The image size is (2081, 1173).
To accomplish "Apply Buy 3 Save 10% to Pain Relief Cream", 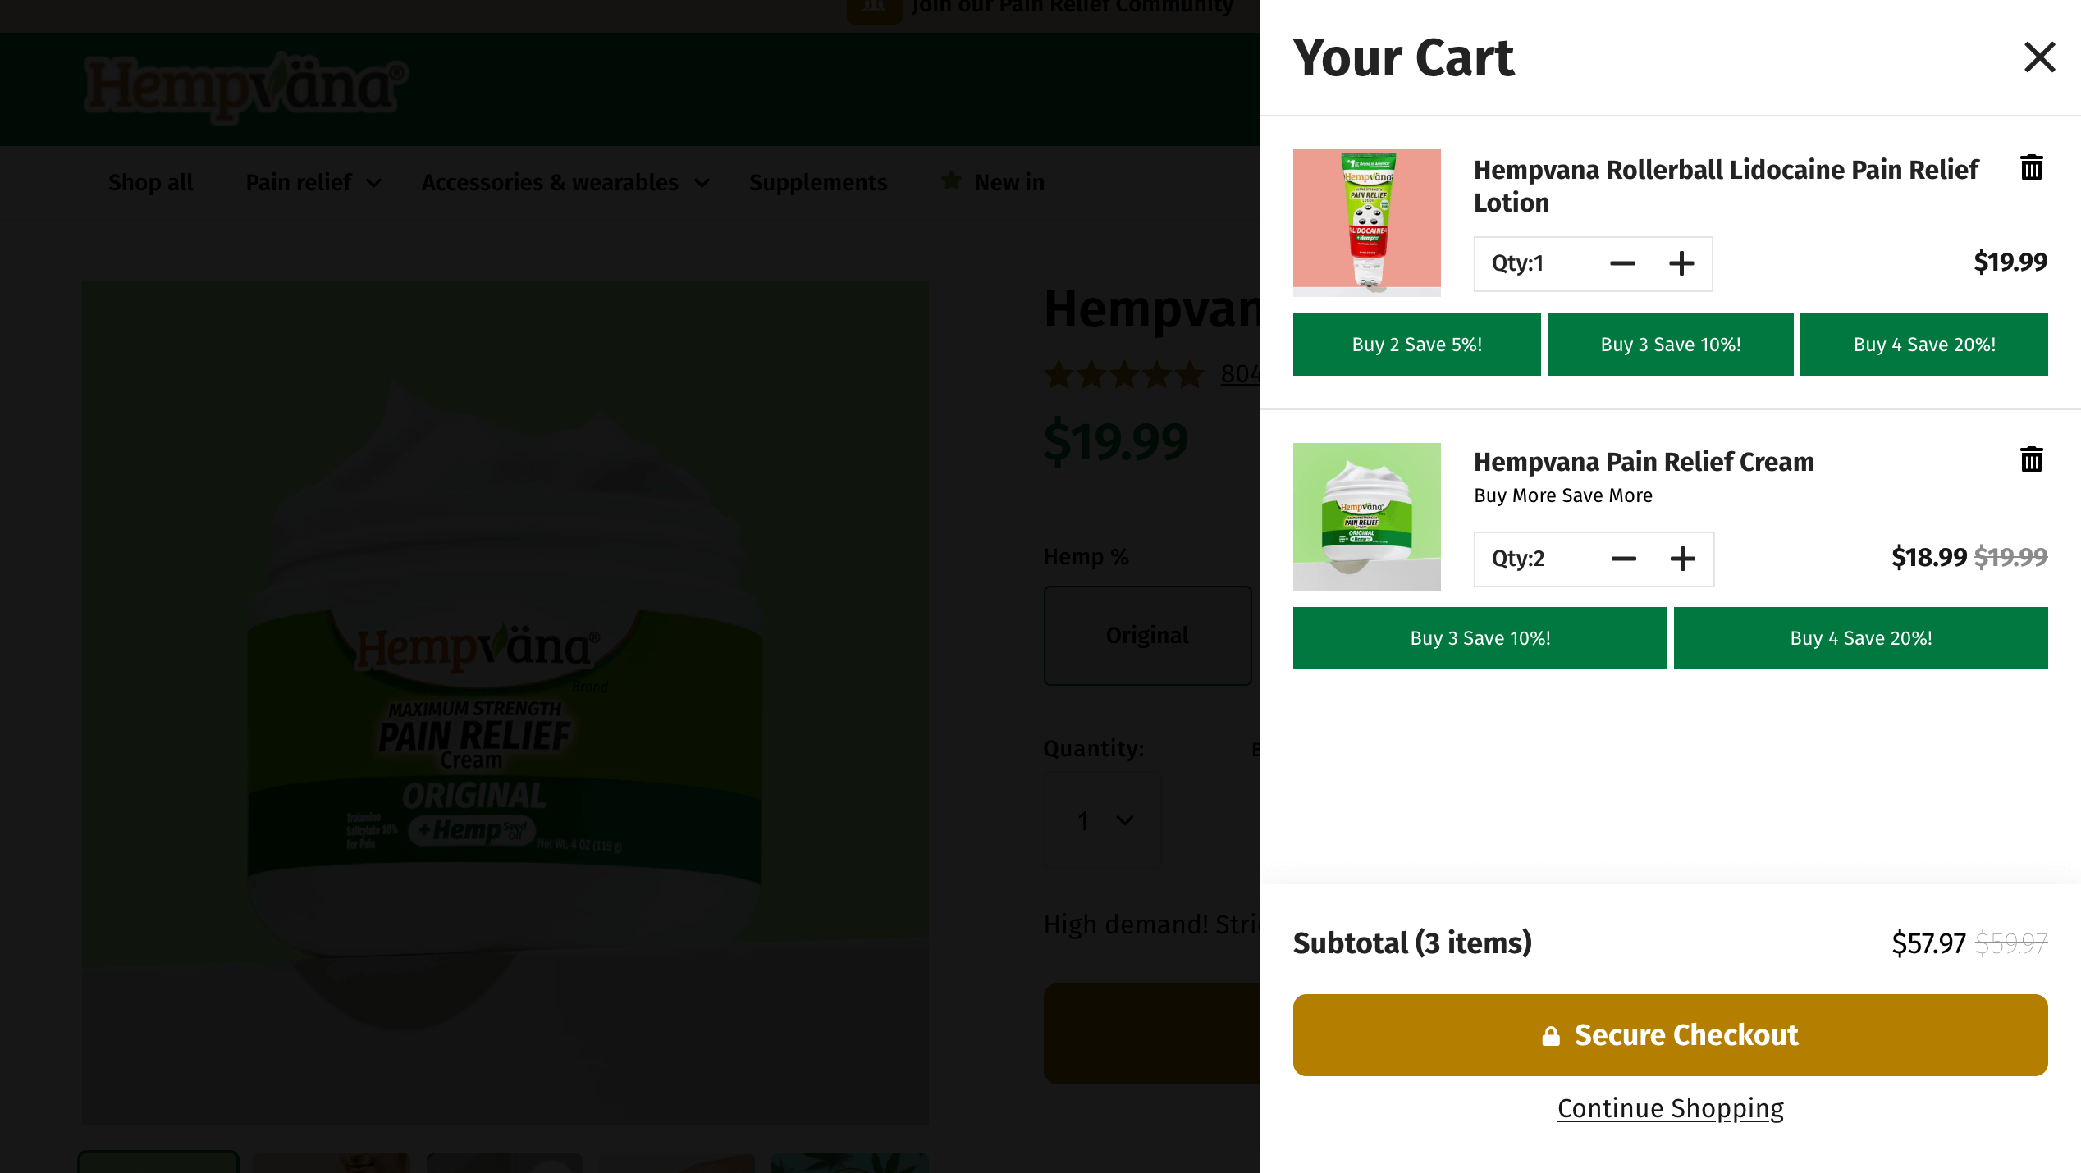I will pyautogui.click(x=1480, y=638).
